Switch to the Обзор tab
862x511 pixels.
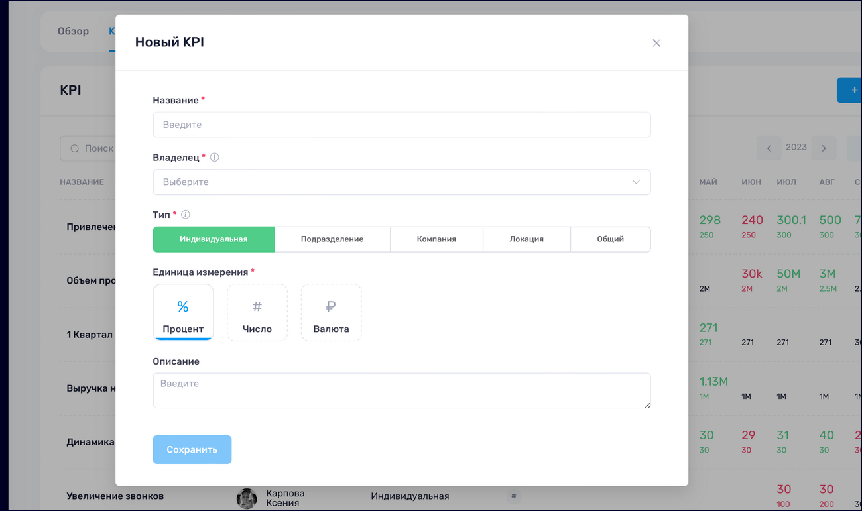click(x=74, y=31)
